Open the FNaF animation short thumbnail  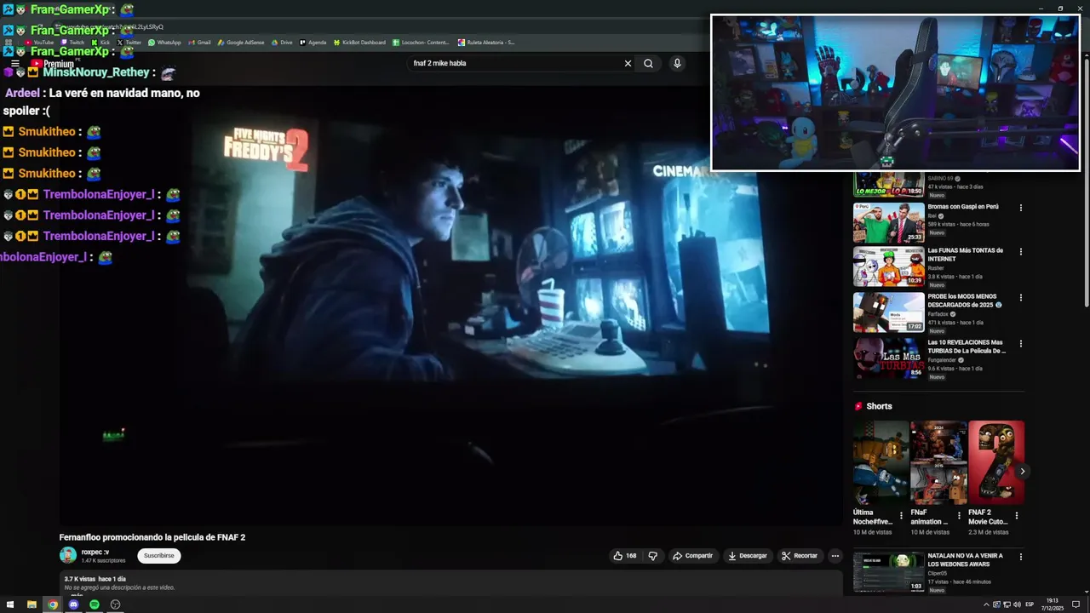pos(938,462)
